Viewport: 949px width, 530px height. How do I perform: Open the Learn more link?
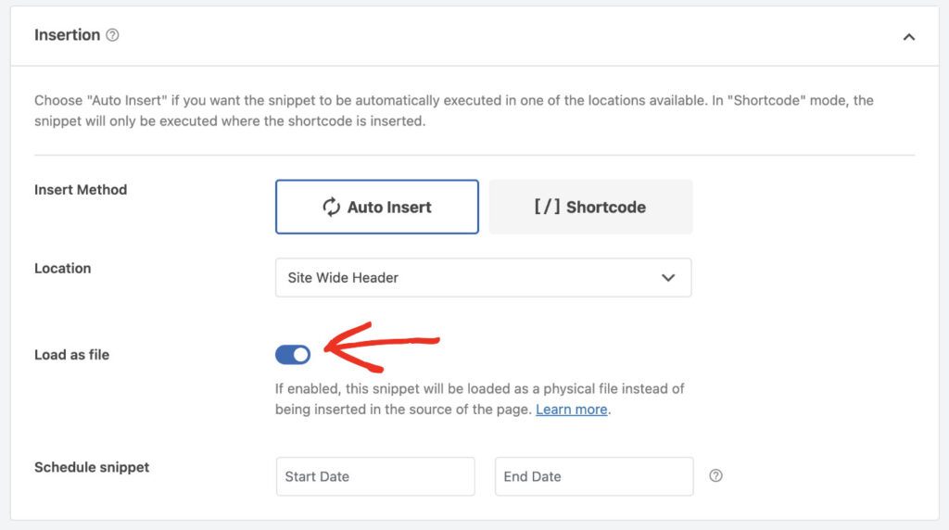pos(571,410)
